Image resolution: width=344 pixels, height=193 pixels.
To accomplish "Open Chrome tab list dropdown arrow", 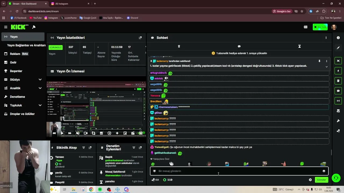I will coord(3,3).
